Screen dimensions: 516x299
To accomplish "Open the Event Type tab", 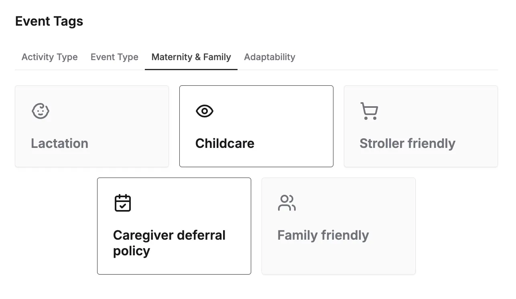I will click(x=114, y=57).
